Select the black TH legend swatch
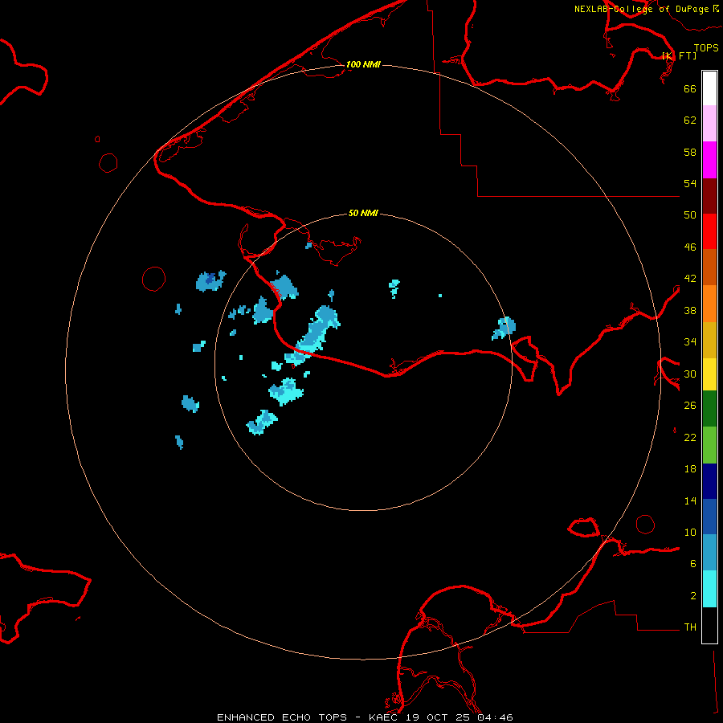This screenshot has height=723, width=723. 709,625
